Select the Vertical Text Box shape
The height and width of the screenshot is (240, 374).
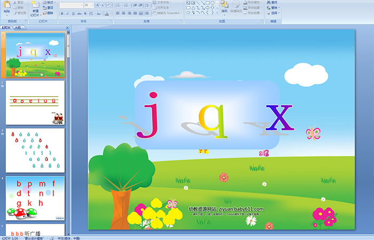193,3
